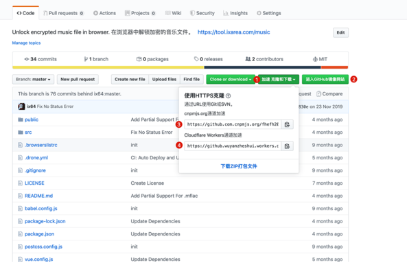Image resolution: width=407 pixels, height=272 pixels.
Task: Click Add Partial Support For .mflac message
Action: (164, 196)
